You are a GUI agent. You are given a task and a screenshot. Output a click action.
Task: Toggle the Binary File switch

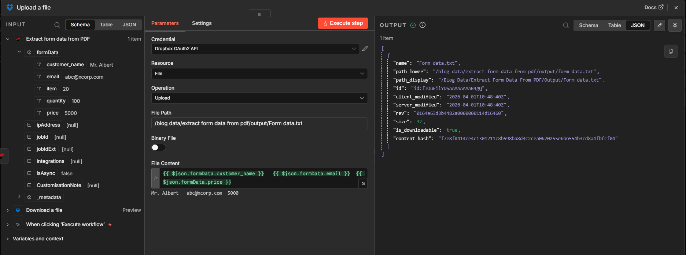coord(159,147)
